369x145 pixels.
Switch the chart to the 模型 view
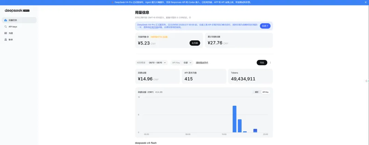coord(257,92)
